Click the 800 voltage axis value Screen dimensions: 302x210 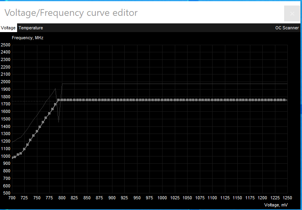[62, 198]
